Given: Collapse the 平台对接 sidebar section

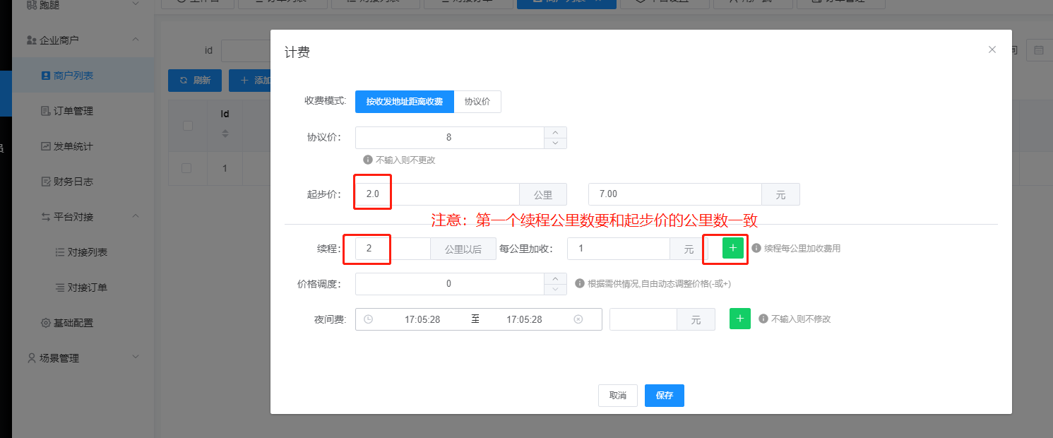Looking at the screenshot, I should coord(135,217).
